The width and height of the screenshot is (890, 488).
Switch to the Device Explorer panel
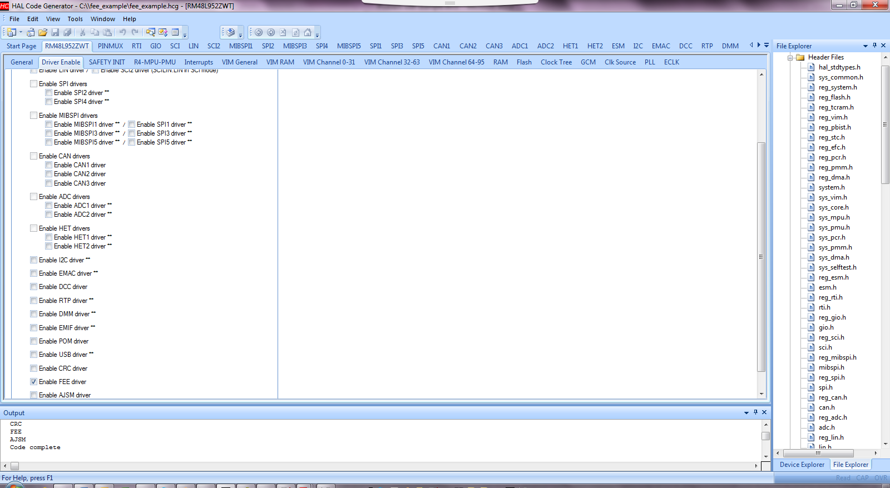point(802,465)
